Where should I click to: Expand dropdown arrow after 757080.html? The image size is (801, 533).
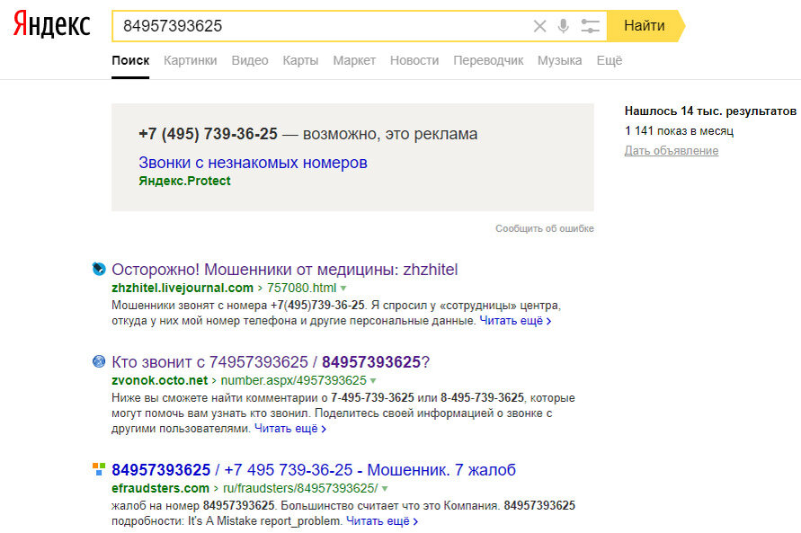(343, 289)
